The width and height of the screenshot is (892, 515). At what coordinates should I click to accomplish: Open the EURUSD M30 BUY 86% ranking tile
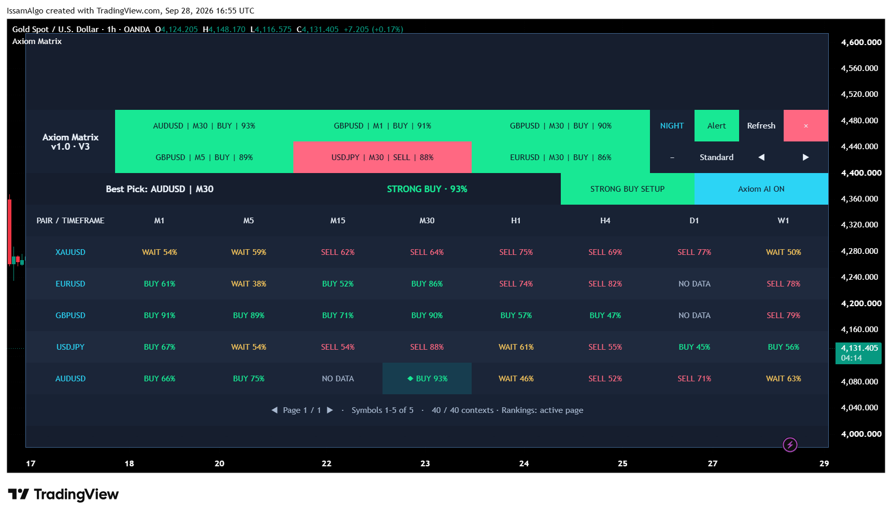tap(561, 158)
